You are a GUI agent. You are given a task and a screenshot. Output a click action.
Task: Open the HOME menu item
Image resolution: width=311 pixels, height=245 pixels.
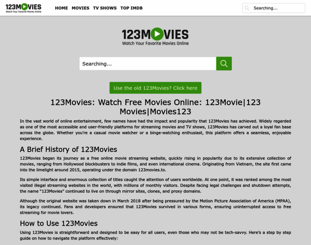click(x=61, y=8)
